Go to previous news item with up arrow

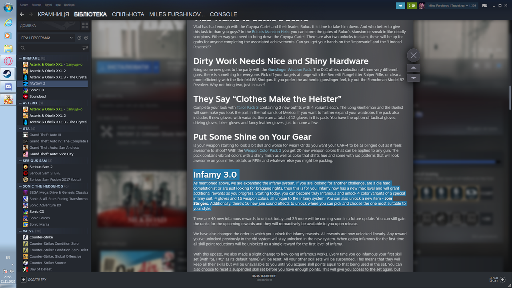pyautogui.click(x=413, y=68)
